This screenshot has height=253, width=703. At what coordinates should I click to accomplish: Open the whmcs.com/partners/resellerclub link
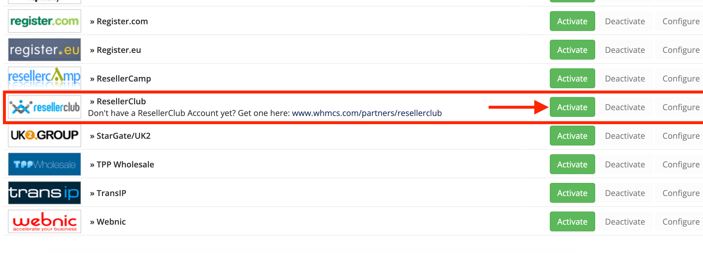(367, 113)
